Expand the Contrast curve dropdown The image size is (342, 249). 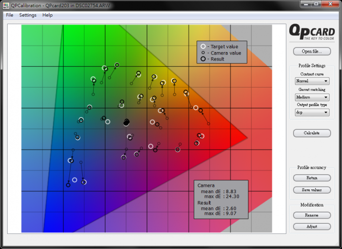pyautogui.click(x=312, y=81)
